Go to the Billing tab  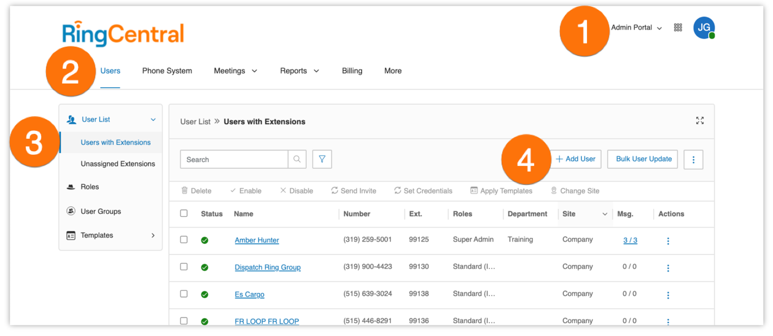point(352,71)
